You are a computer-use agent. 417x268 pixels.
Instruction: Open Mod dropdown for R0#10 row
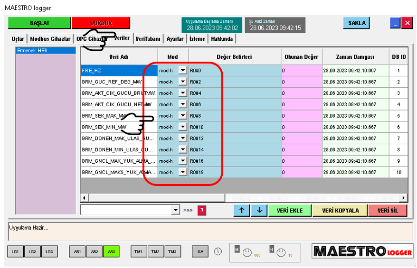(x=183, y=127)
